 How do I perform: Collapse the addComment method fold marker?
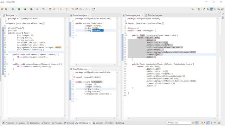(x=7, y=55)
